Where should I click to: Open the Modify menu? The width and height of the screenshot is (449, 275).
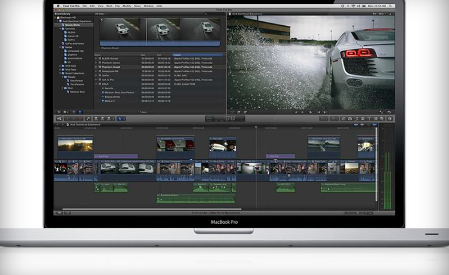click(x=126, y=6)
